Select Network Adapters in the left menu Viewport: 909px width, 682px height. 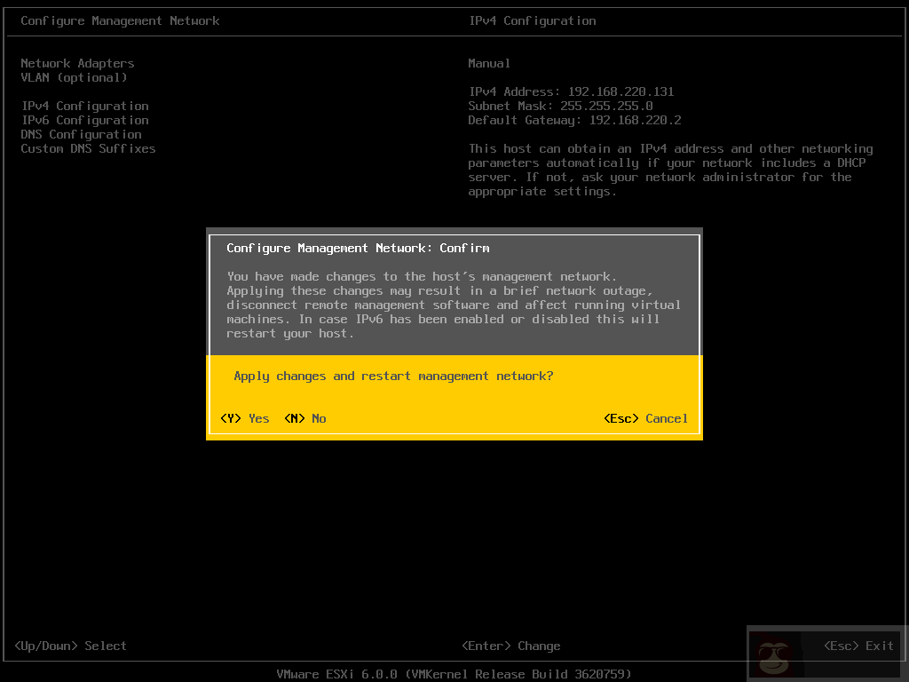(x=76, y=63)
